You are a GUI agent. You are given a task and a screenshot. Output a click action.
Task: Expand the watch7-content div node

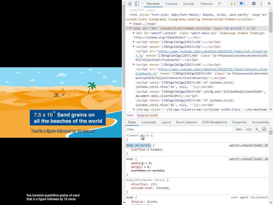tap(134, 33)
